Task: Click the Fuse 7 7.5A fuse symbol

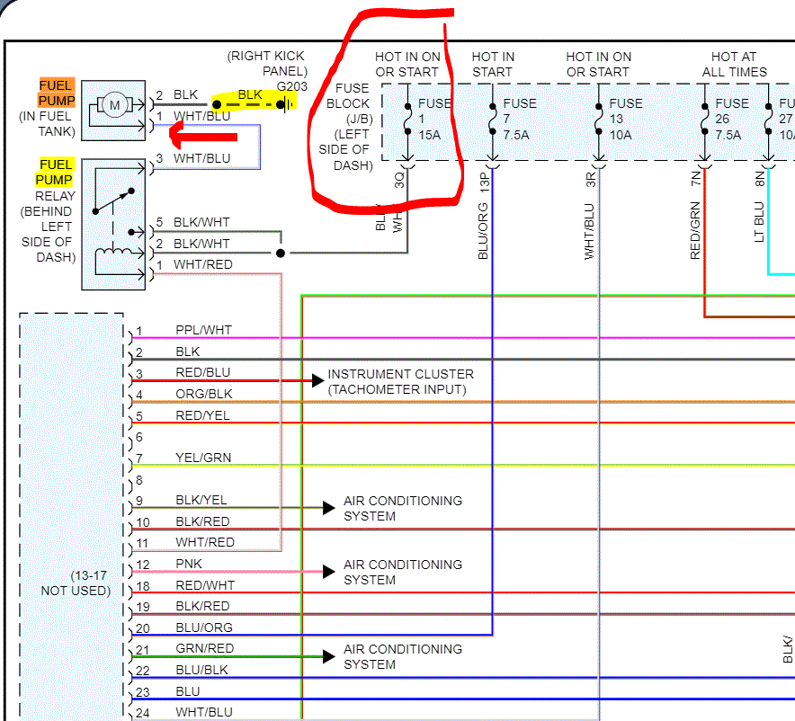Action: pyautogui.click(x=492, y=119)
